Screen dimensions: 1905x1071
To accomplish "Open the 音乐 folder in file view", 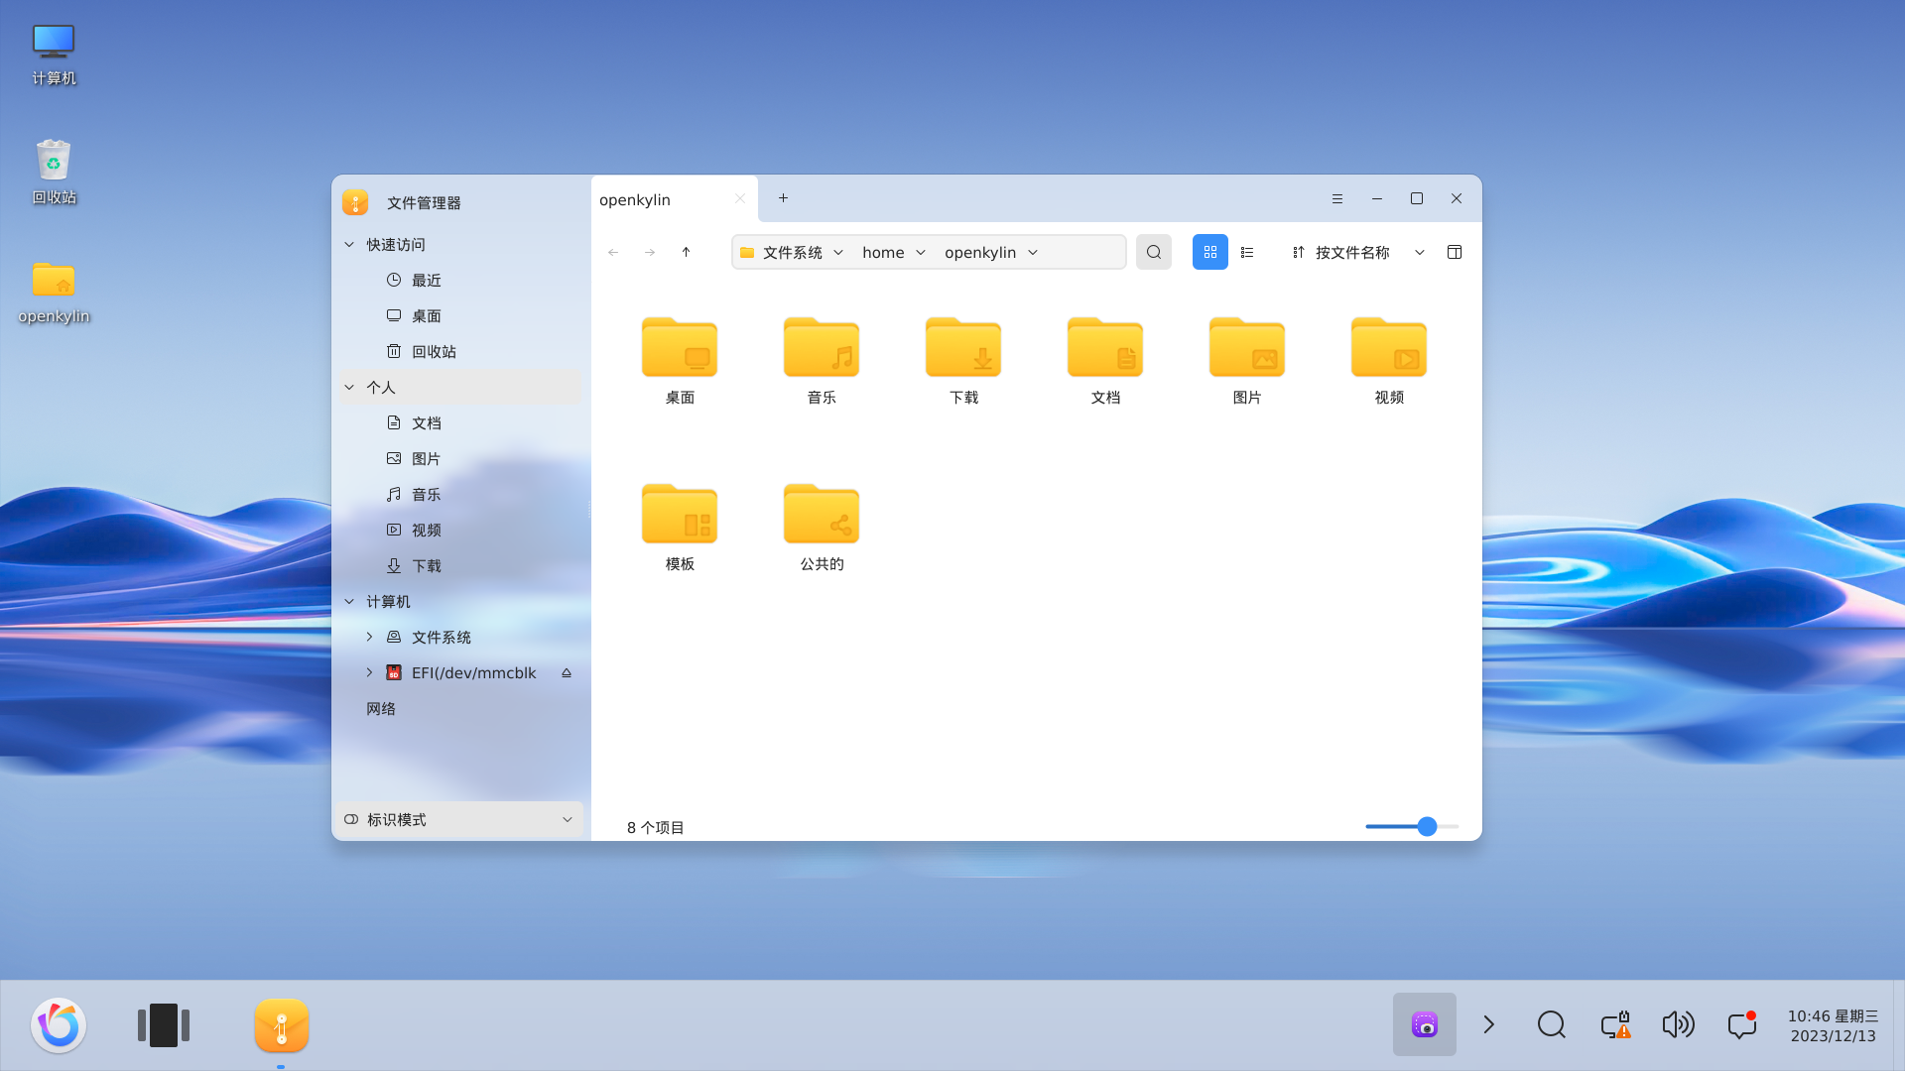I will click(x=822, y=360).
